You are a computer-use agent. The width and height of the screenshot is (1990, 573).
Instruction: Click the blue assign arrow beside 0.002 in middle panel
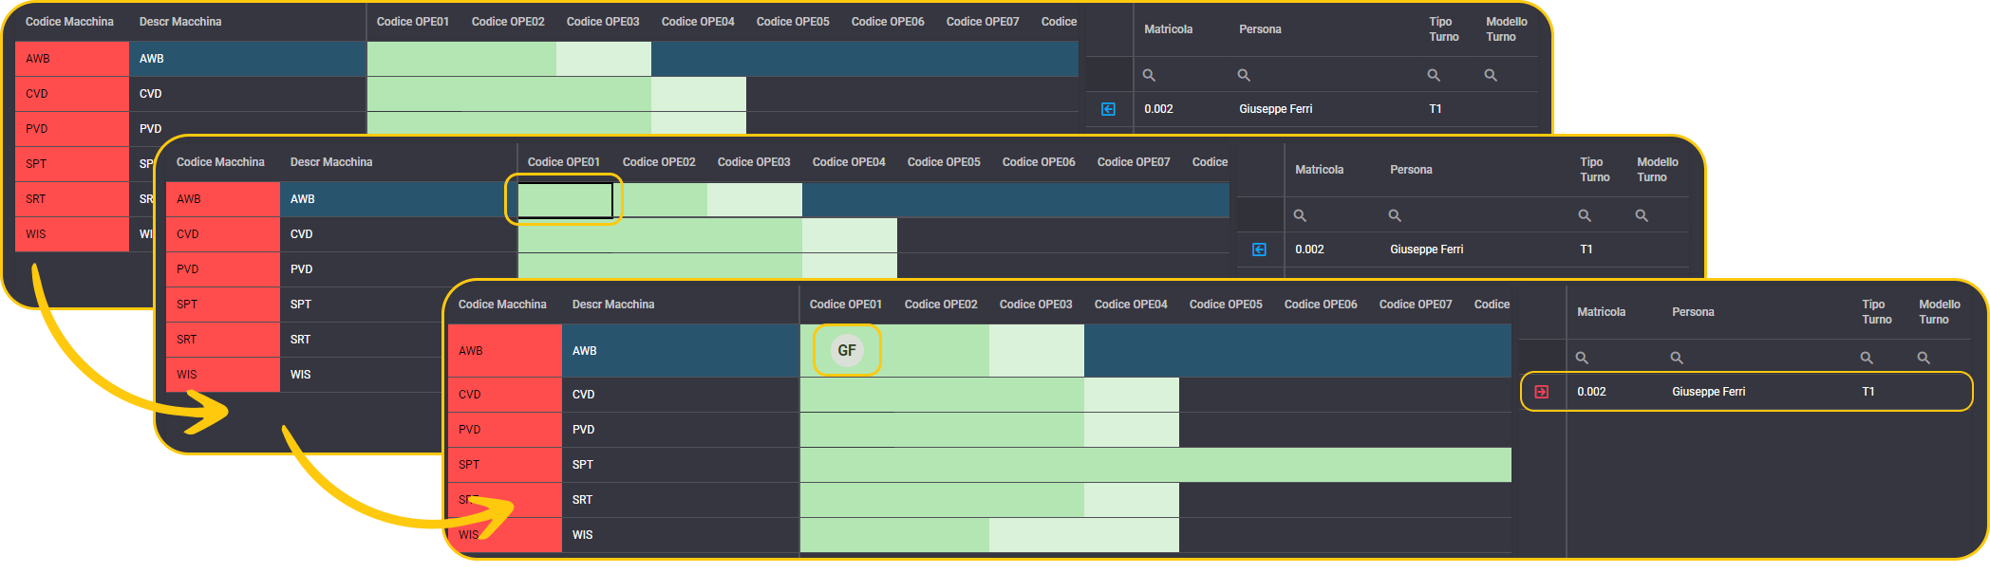tap(1260, 250)
